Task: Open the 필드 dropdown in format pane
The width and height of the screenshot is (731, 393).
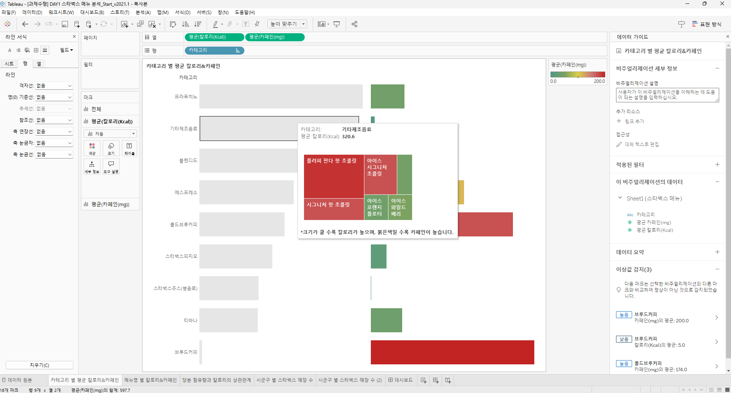Action: click(66, 50)
